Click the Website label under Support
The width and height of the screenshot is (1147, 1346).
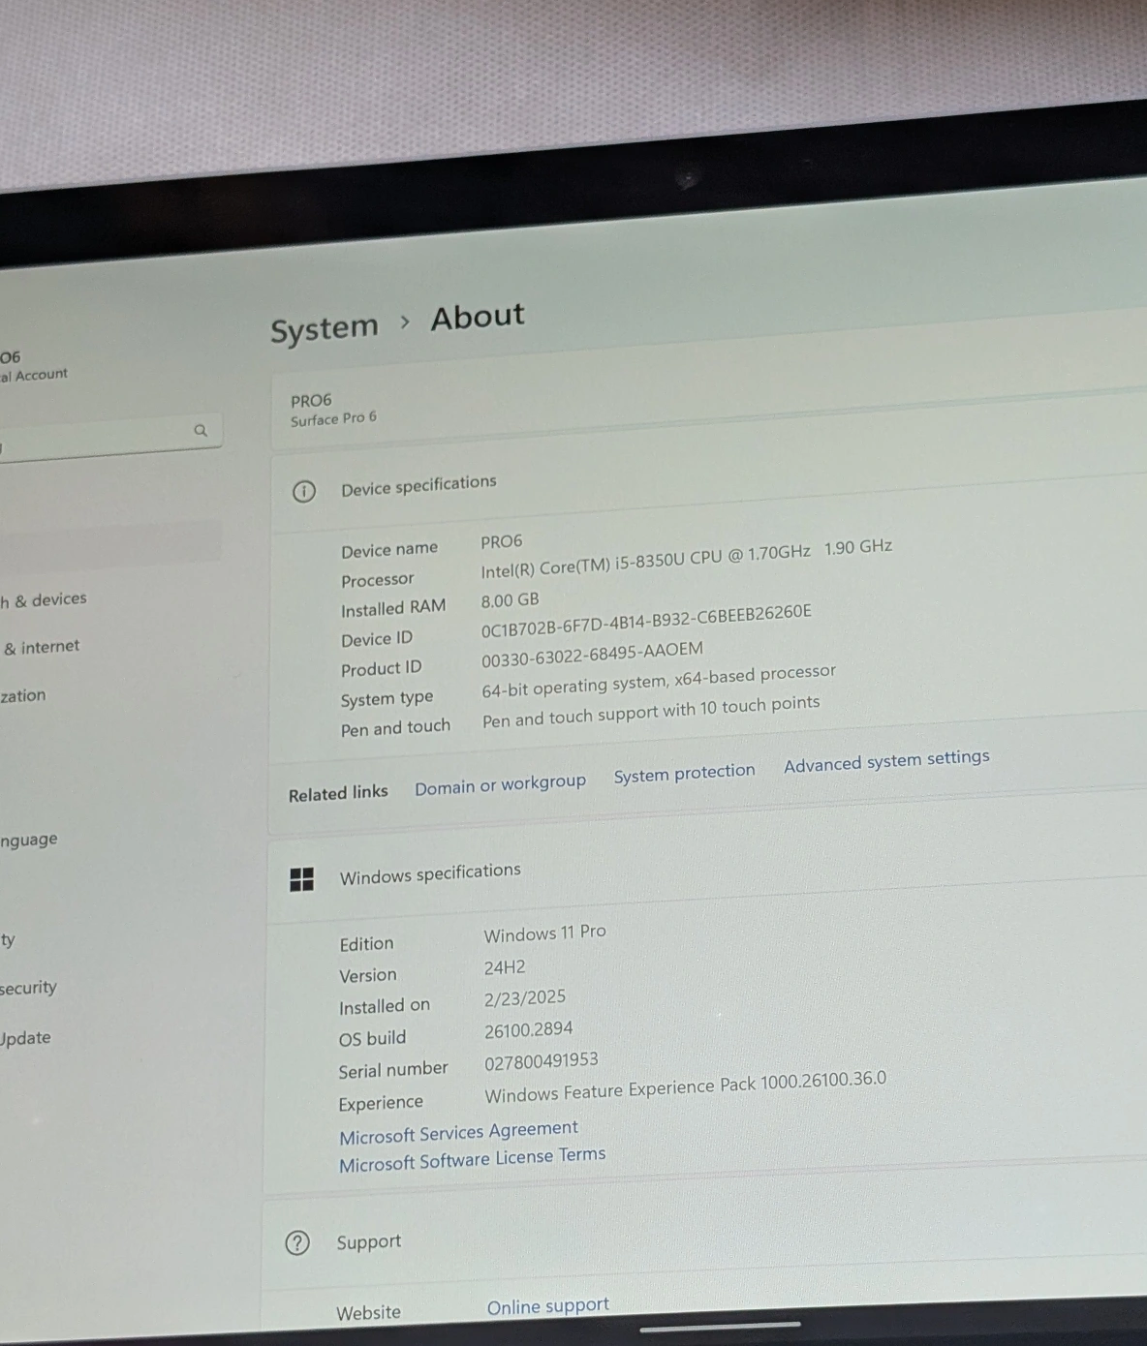tap(368, 1313)
